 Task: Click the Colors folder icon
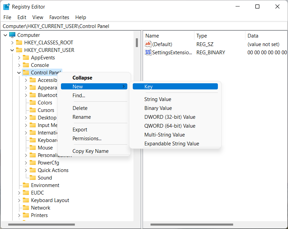point(33,102)
